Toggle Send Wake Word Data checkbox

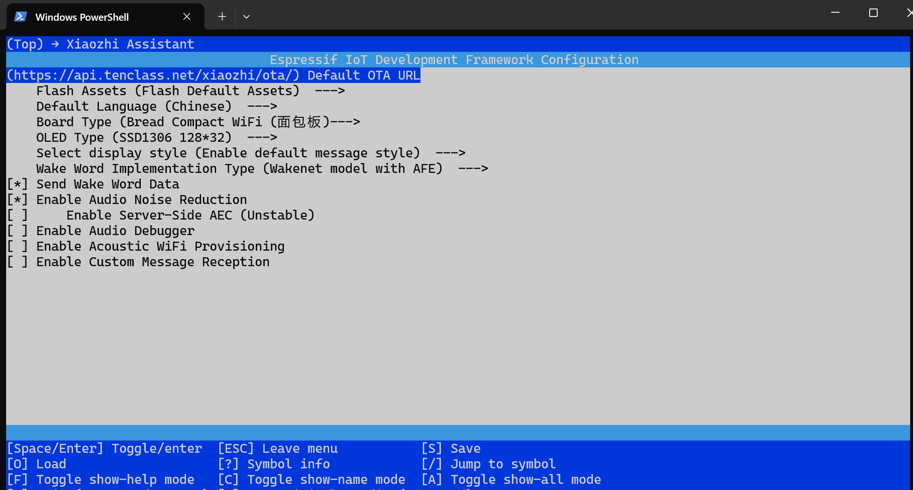17,184
